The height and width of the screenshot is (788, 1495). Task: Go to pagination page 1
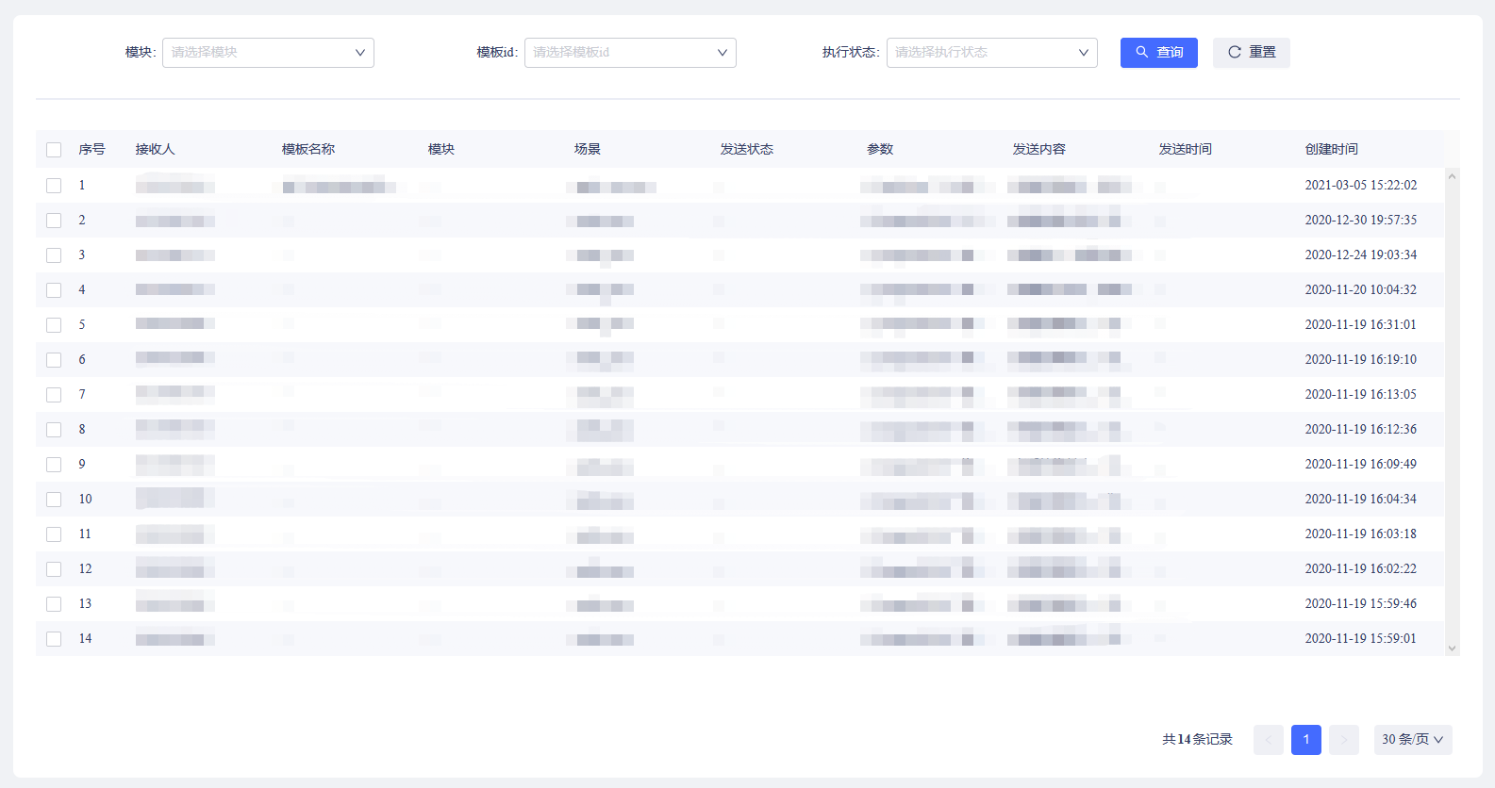click(x=1306, y=740)
